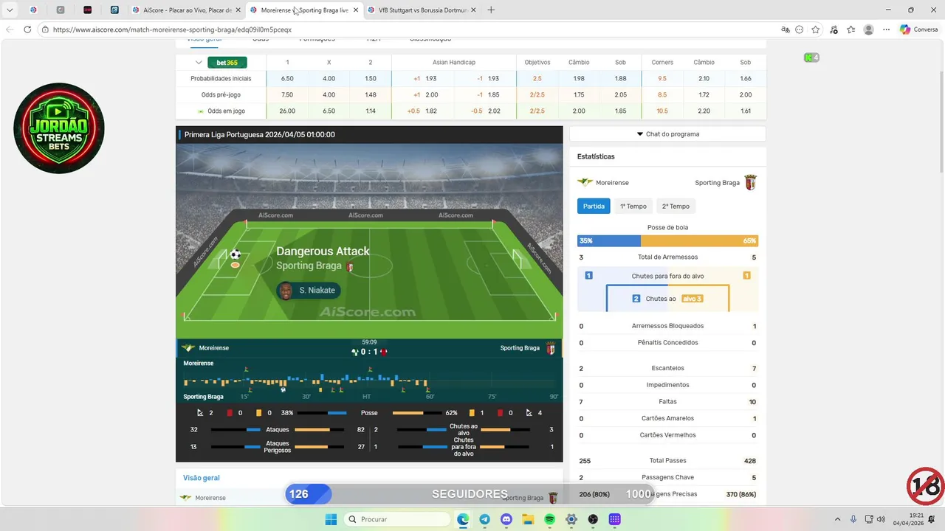The image size is (945, 531).
Task: Click Moreirense name in live scoreboard
Action: (214, 348)
